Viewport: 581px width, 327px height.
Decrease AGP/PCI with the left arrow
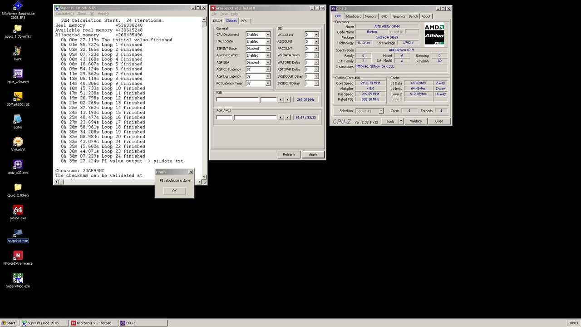281,117
